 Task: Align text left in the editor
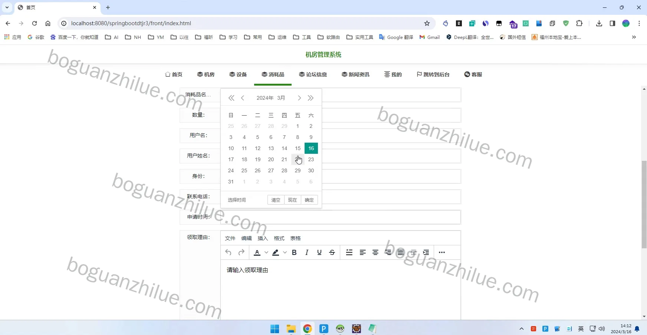coord(363,252)
